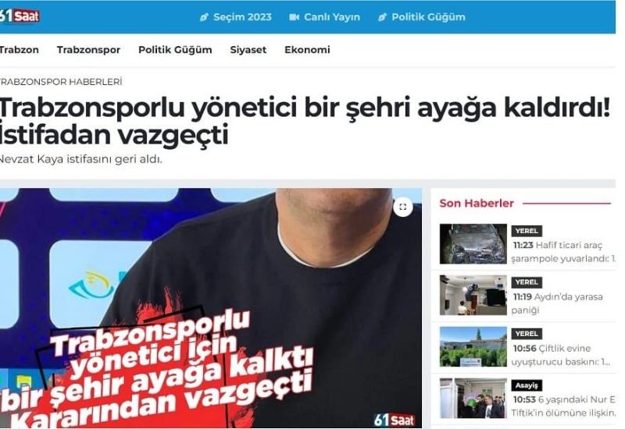Click the pen icon beside Seçim 2023
The width and height of the screenshot is (625, 429).
[204, 17]
